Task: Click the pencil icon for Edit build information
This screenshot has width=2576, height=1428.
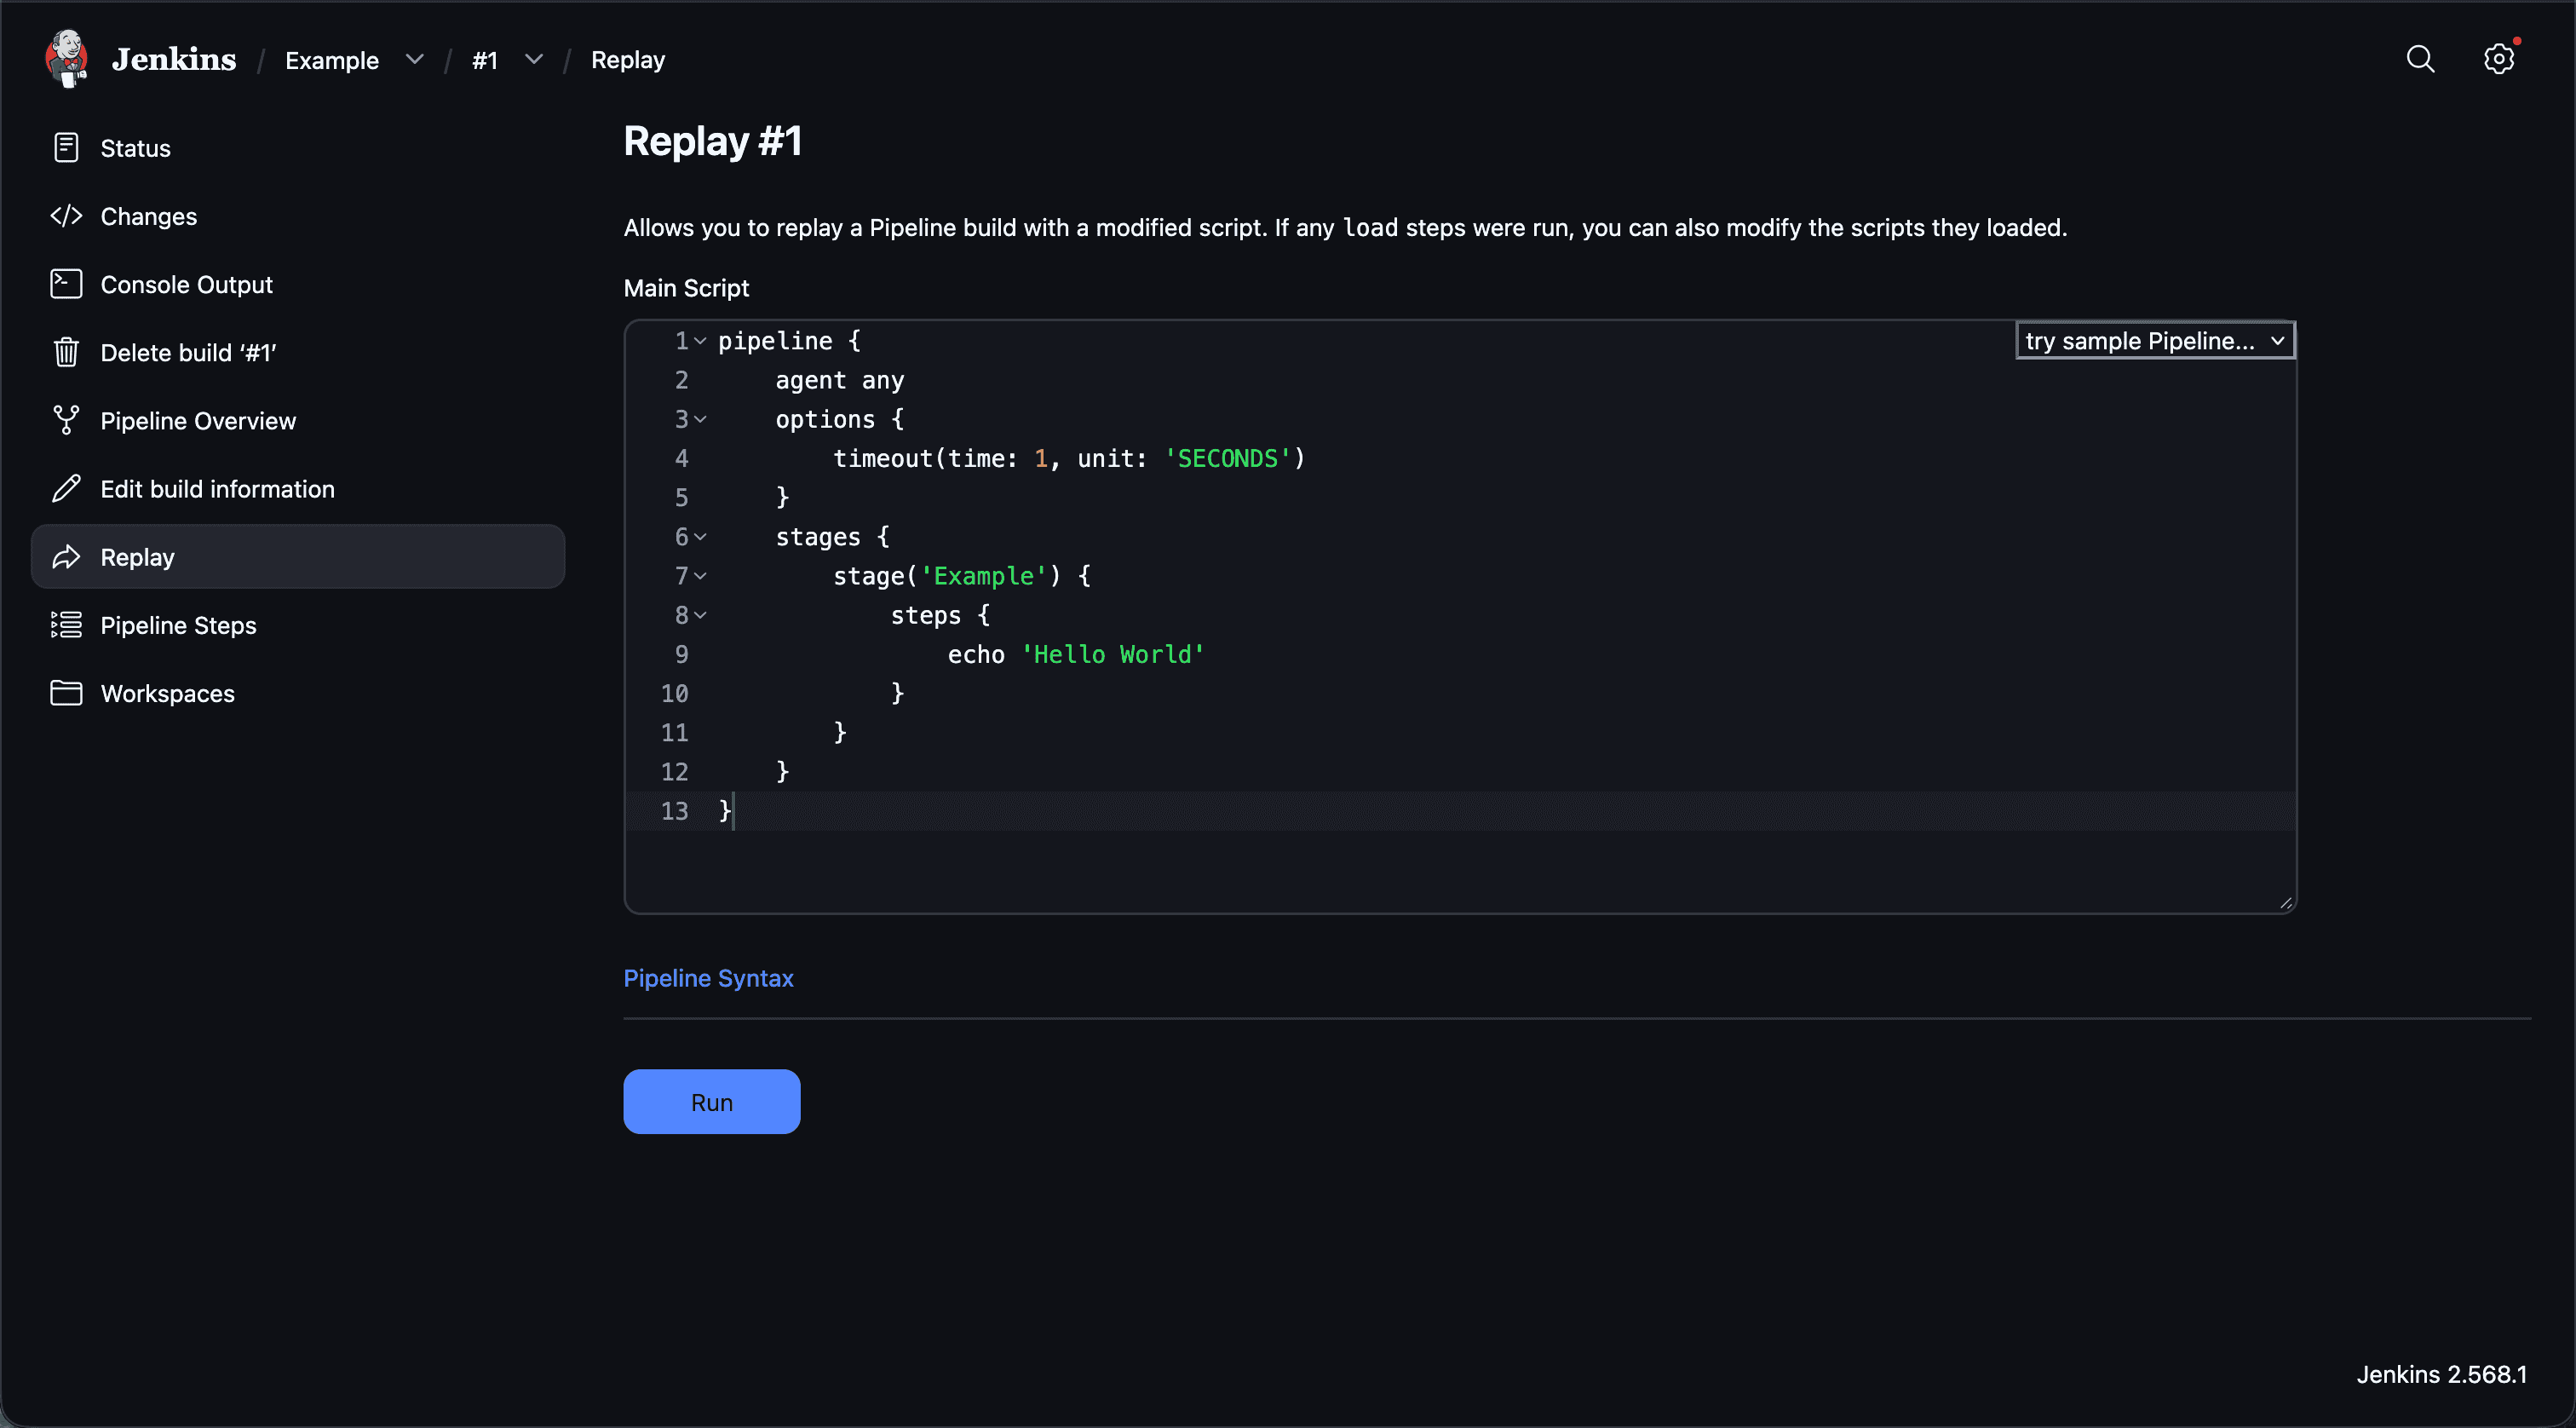Action: 66,488
